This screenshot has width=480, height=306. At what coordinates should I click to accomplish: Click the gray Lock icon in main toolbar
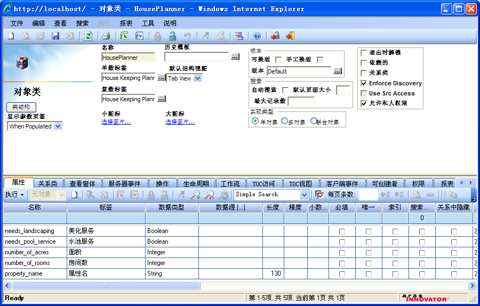click(x=158, y=36)
